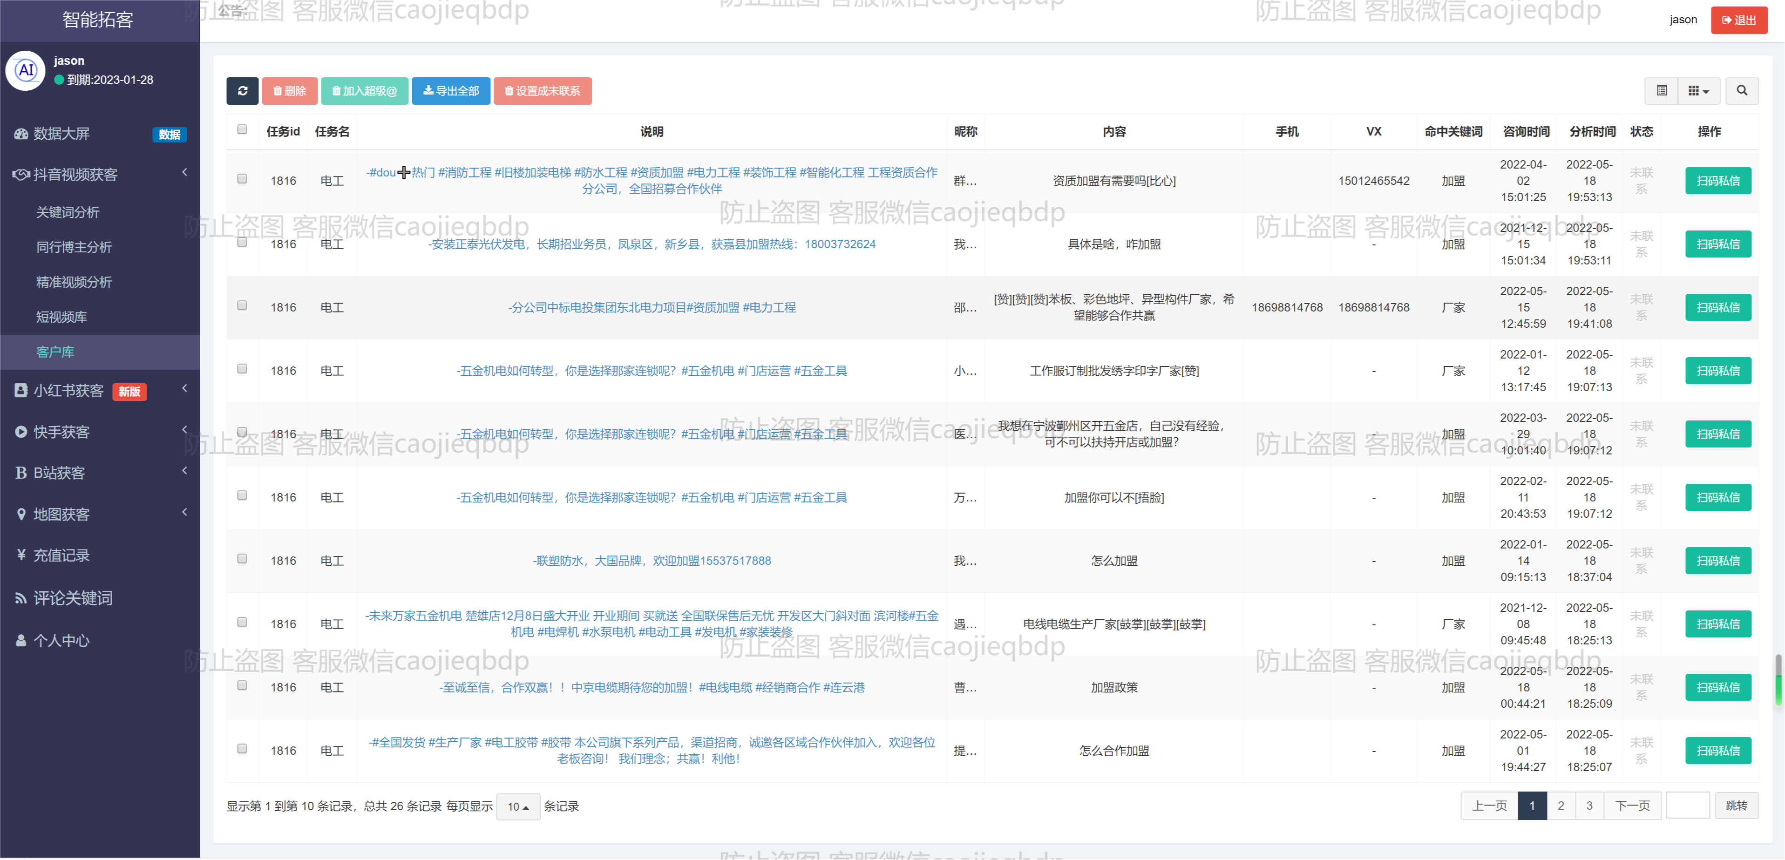Select 短视频库 in the sidebar

tap(61, 317)
